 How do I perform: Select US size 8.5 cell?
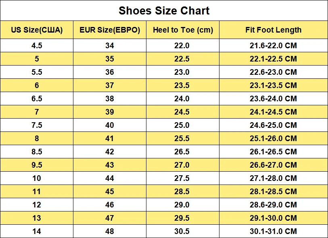(37, 152)
